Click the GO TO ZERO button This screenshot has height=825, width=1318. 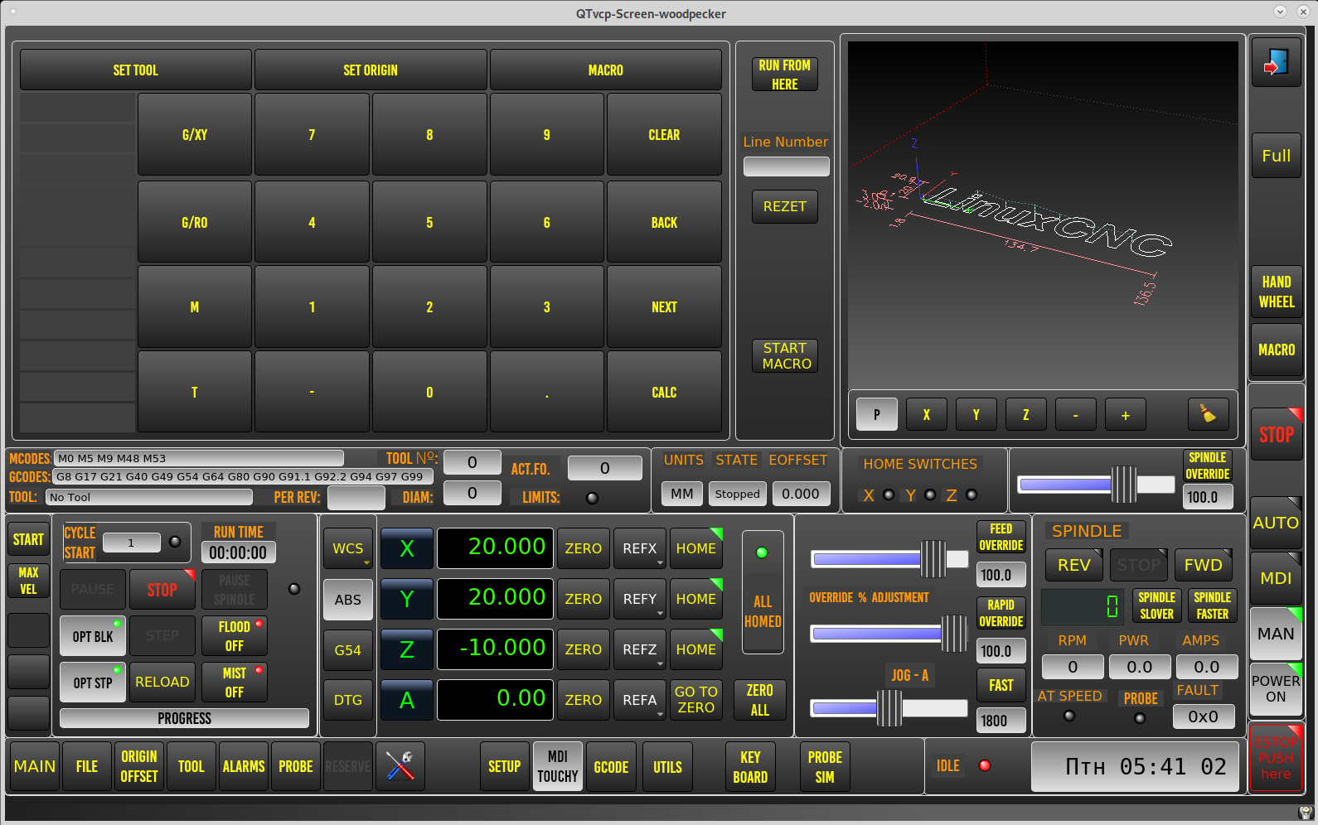point(696,700)
